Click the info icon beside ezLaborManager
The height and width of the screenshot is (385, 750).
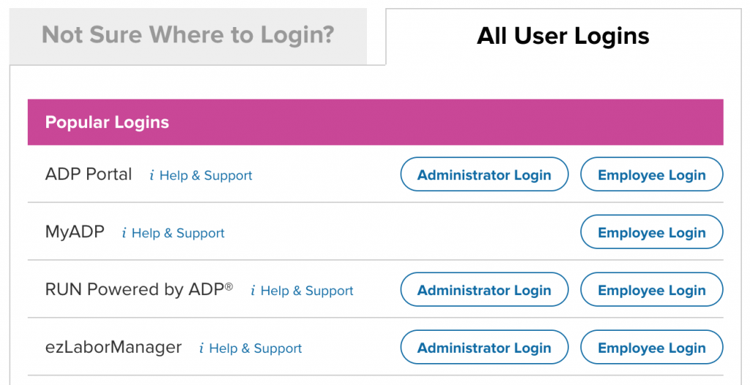coord(201,348)
